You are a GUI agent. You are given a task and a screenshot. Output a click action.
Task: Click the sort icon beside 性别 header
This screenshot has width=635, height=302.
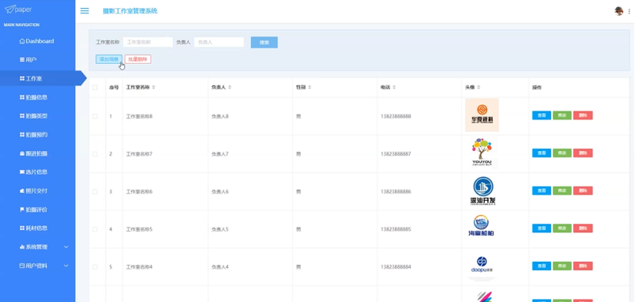coord(310,88)
